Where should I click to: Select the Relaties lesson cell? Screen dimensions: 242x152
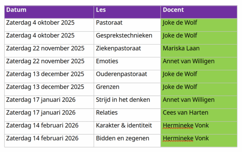click(127, 115)
